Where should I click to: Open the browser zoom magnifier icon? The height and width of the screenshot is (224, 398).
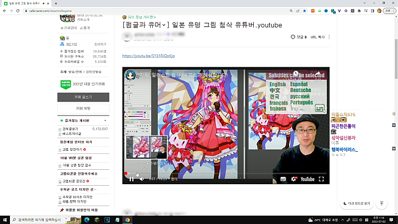291,11
